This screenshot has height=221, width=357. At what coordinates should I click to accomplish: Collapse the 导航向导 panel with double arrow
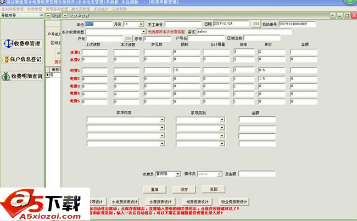(41, 15)
